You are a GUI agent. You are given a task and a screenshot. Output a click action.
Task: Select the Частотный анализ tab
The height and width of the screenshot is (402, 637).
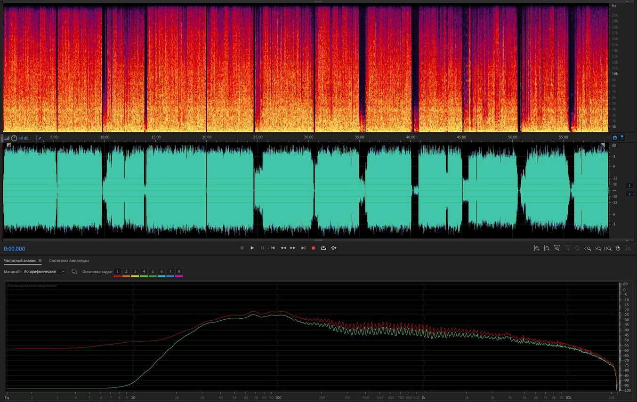[x=20, y=260]
